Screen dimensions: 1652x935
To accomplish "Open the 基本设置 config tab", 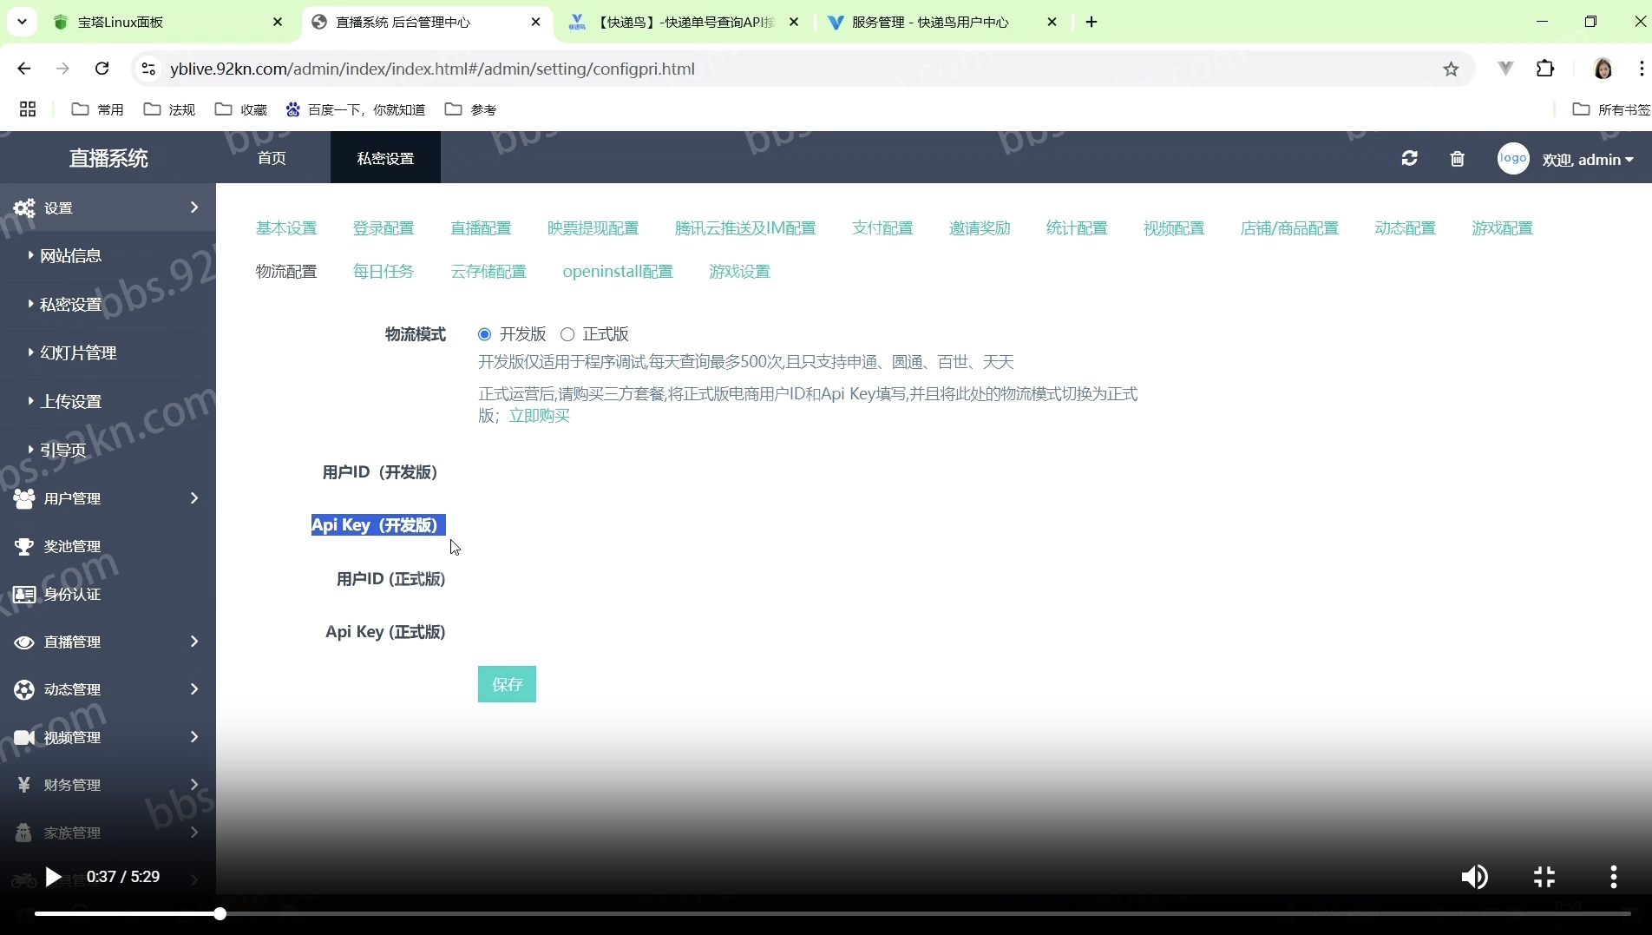I will tap(286, 228).
